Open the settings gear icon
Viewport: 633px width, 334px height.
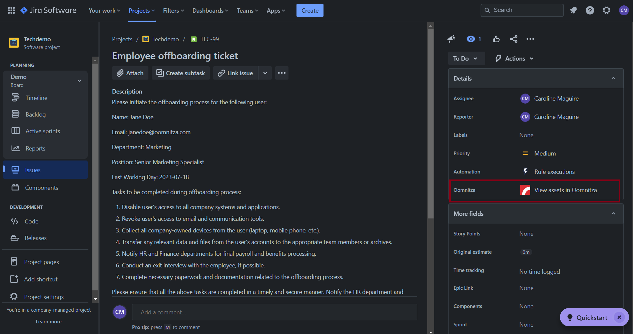pyautogui.click(x=606, y=10)
